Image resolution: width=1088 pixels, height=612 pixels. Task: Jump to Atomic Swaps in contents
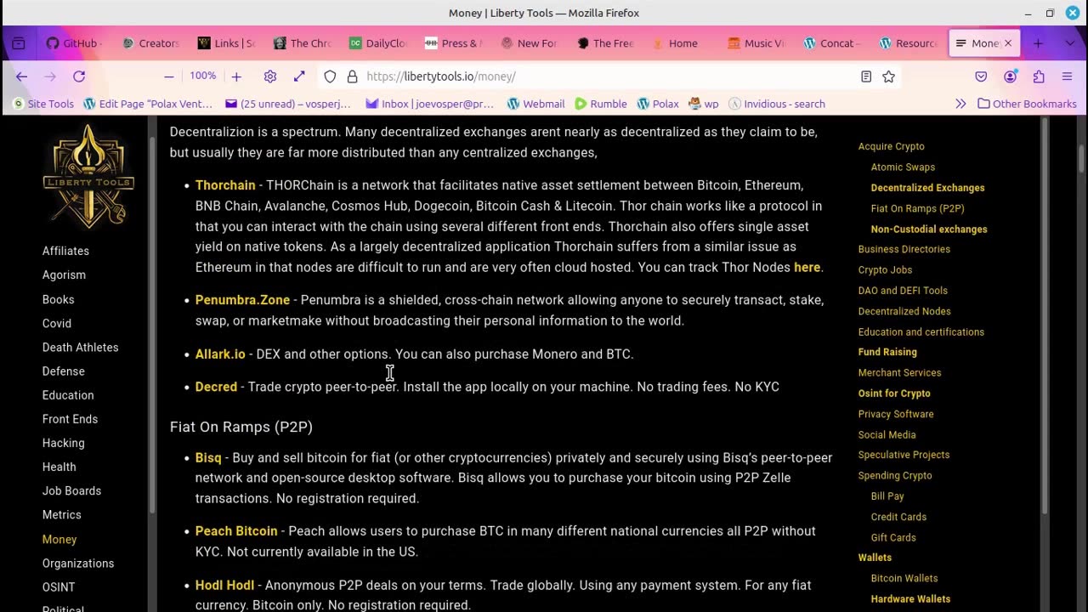903,167
